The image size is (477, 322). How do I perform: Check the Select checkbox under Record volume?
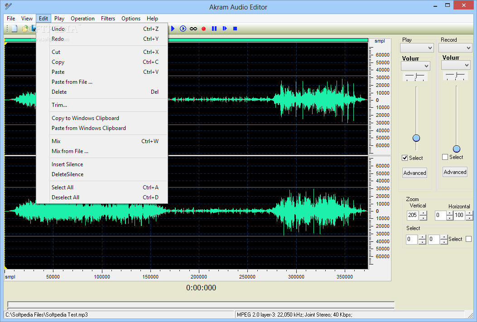point(445,157)
